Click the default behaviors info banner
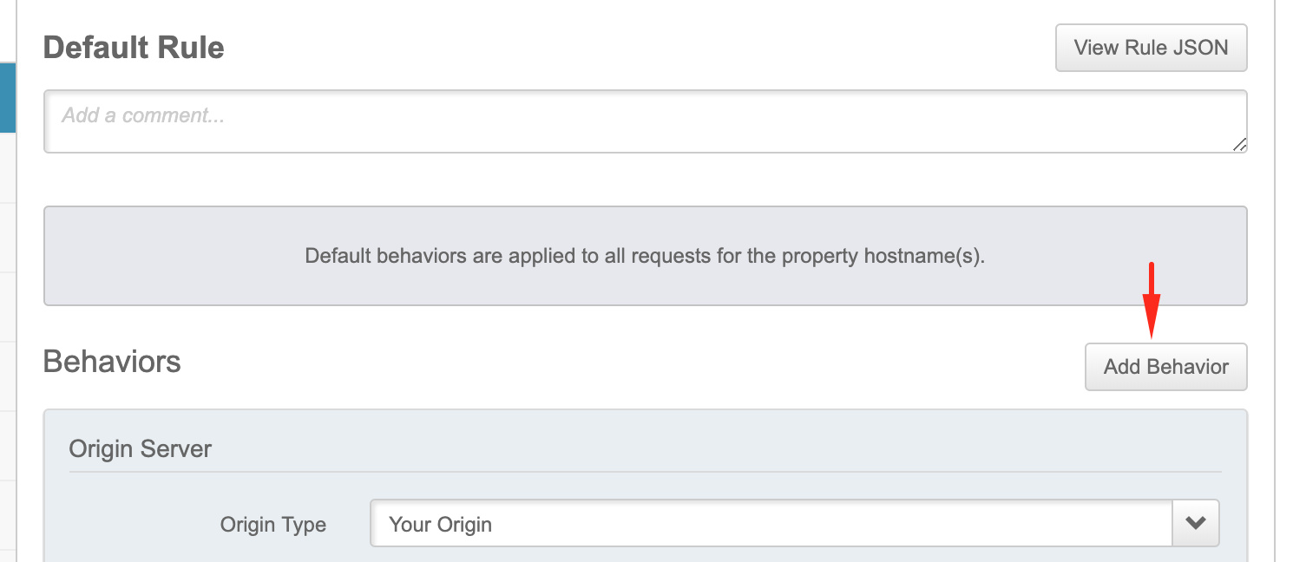 click(645, 256)
